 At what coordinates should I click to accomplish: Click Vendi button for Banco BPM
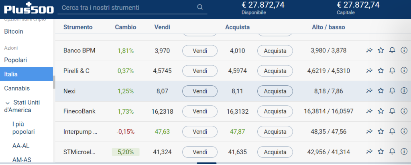200,50
